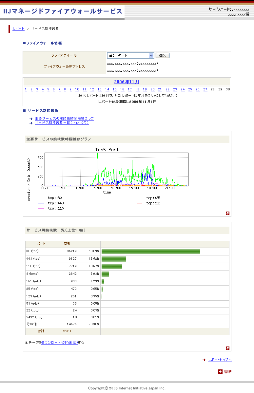The image size is (254, 393).
Task: Open the 2006年11月 monthly report link
Action: (127, 82)
